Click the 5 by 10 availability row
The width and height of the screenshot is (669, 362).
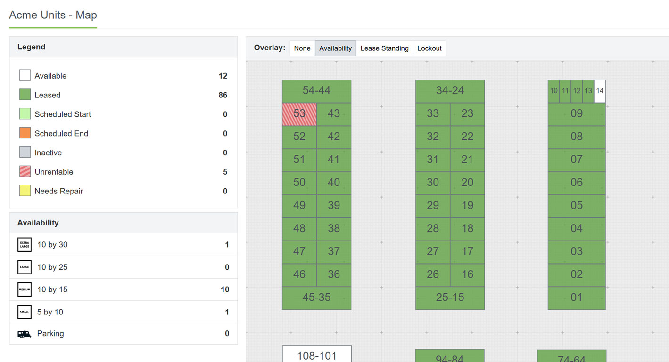124,312
